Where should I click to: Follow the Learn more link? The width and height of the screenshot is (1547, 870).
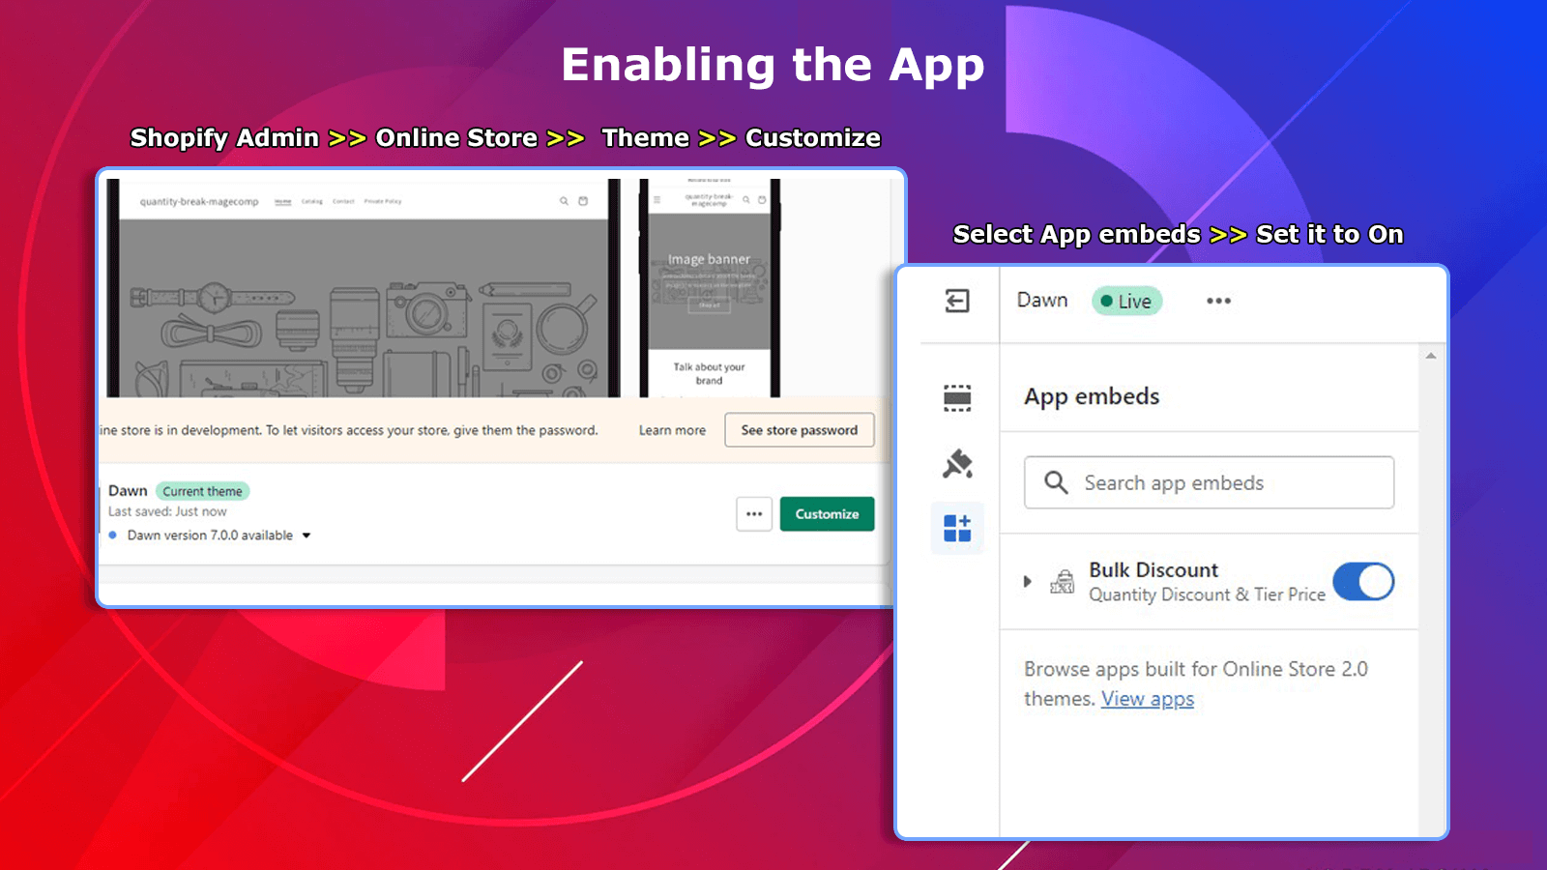[x=672, y=430]
